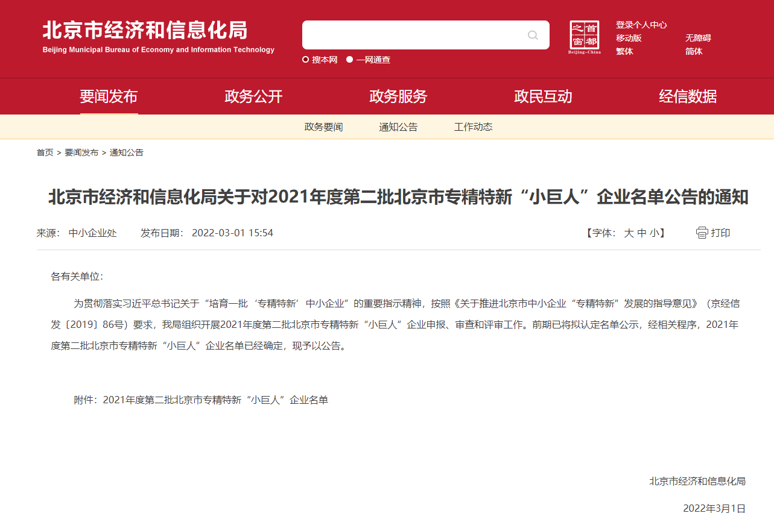The image size is (774, 528).
Task: Set font size to 大
Action: coord(629,233)
